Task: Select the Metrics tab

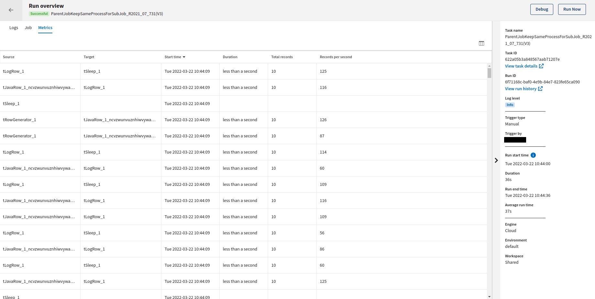Action: (x=45, y=28)
